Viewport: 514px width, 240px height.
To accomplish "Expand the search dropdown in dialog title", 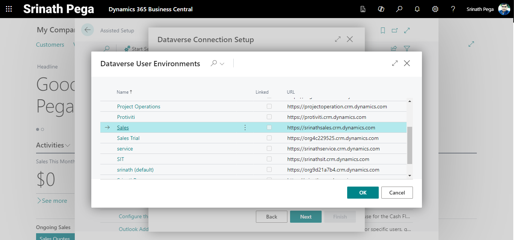I will click(x=218, y=64).
